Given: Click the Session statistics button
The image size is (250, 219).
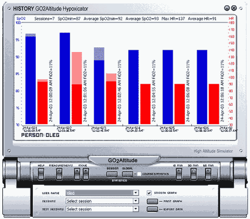Looking at the screenshot, I should click(112, 174).
